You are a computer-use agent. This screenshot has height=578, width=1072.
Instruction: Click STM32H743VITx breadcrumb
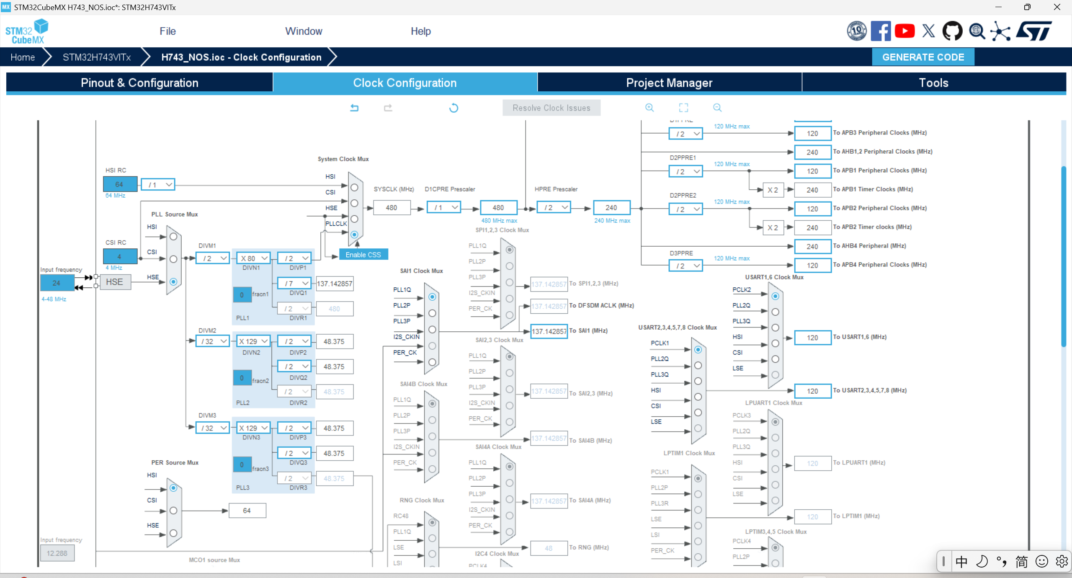click(x=97, y=57)
